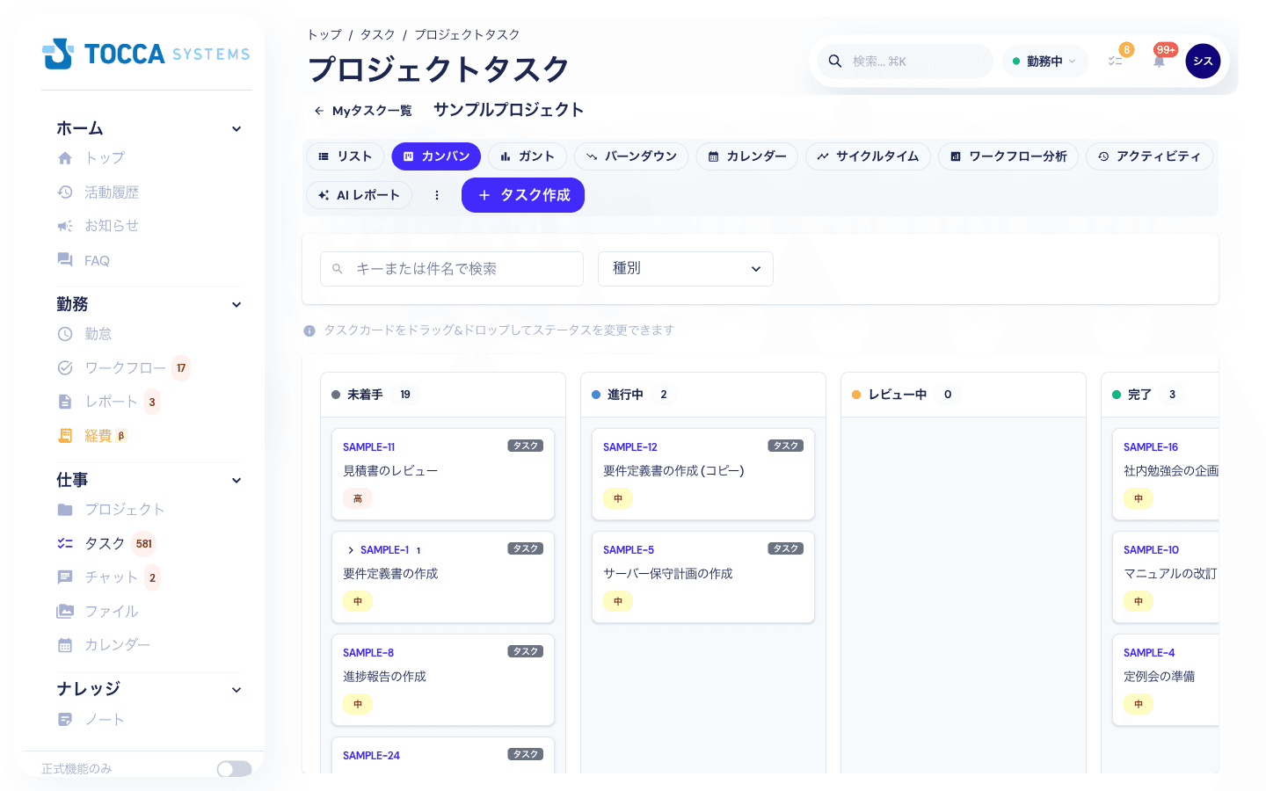Screen dimensions: 1266x791
Task: Click the TOCCA Systems logo
Action: point(146,54)
